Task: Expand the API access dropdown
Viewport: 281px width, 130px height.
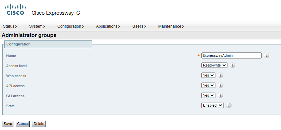Action: click(x=208, y=86)
